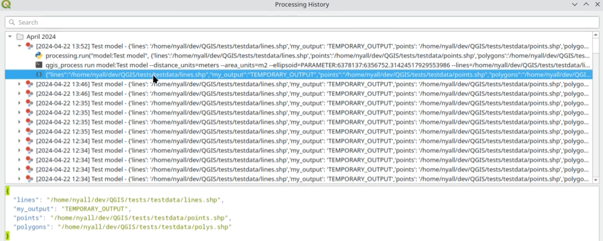Click the history list scrollbar down arrow
This screenshot has width=603, height=241.
coord(596,180)
